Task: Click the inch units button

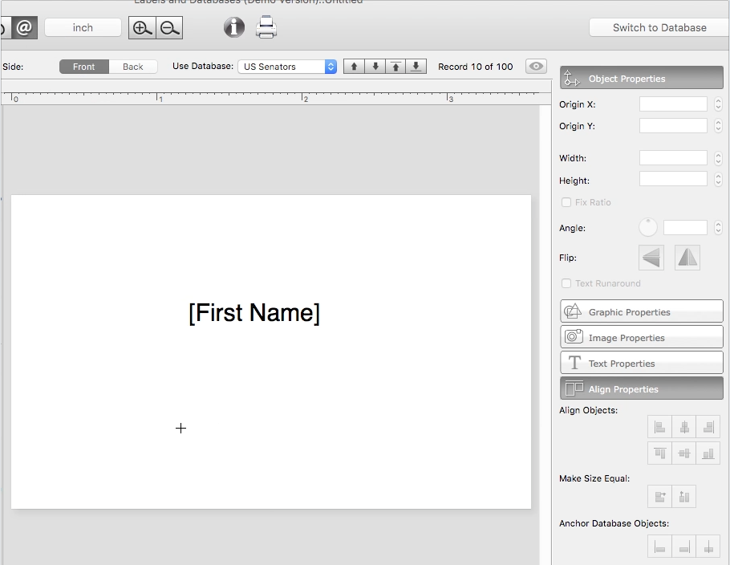Action: pos(83,27)
